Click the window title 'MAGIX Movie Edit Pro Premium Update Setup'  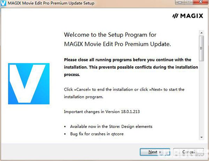click(x=51, y=3)
